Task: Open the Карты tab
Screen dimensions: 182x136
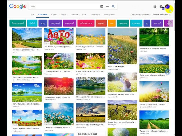Action: coord(54,14)
